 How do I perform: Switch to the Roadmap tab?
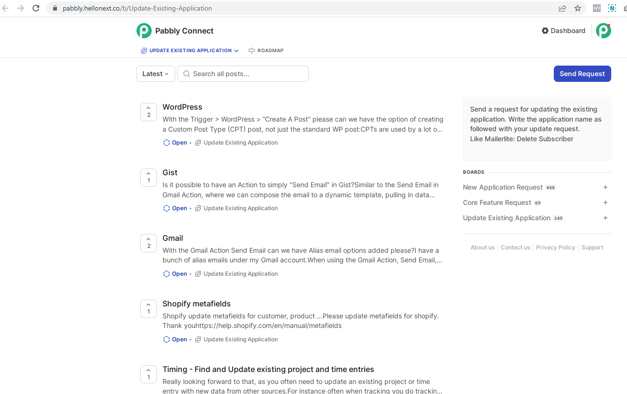coord(266,50)
